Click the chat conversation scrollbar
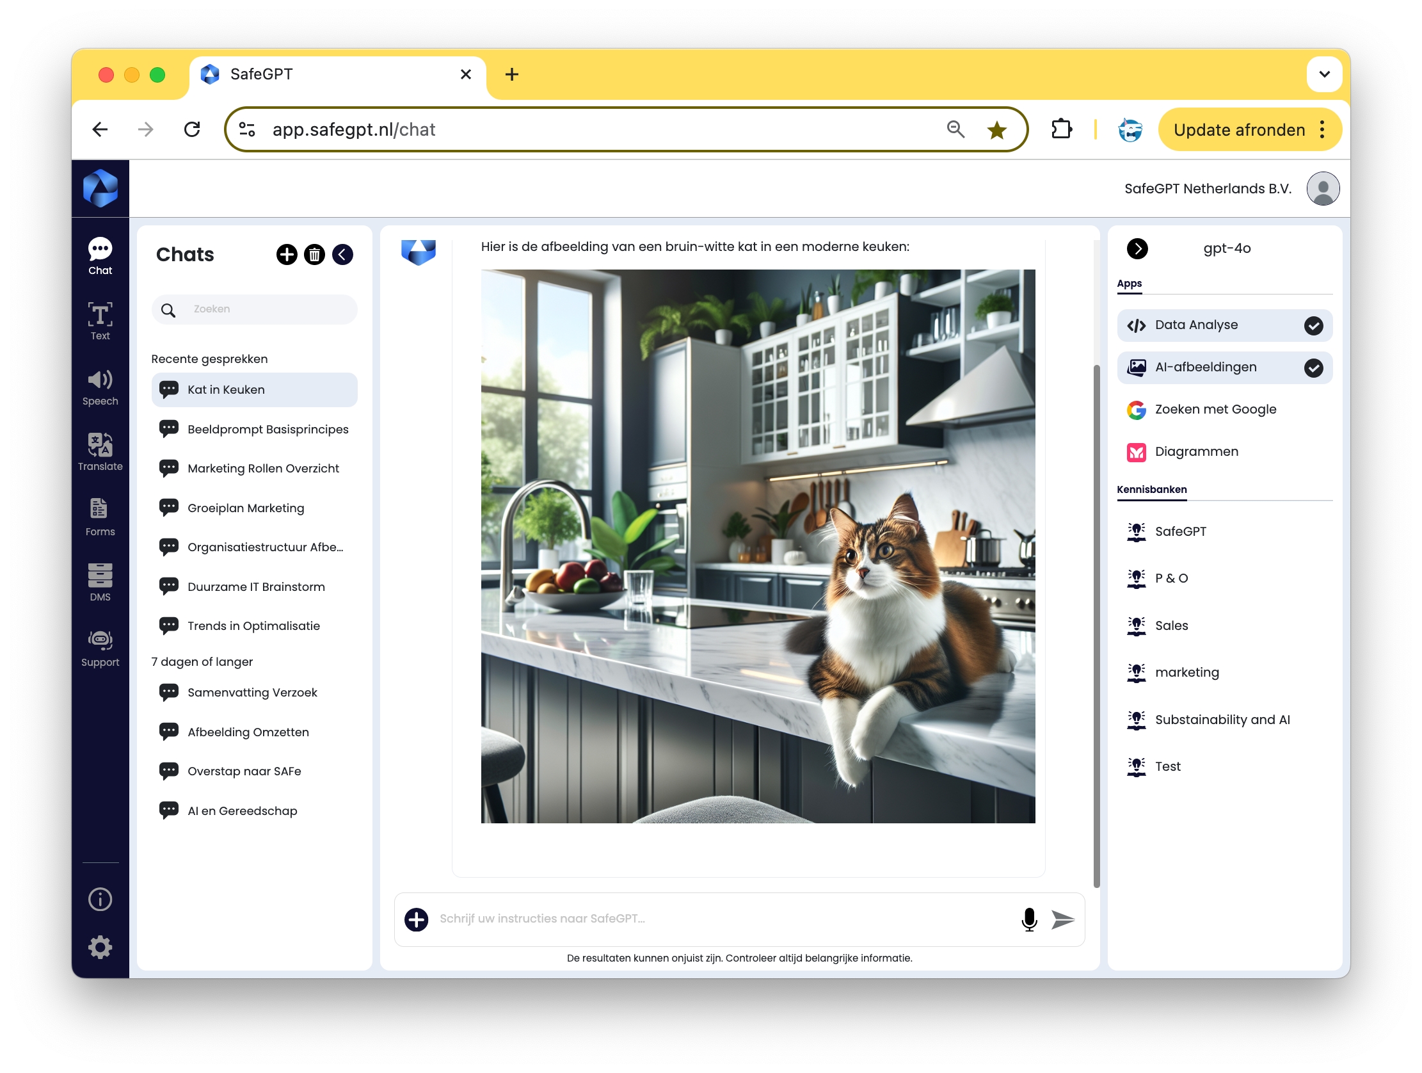Screen dimensions: 1422x1073 coord(1096,625)
